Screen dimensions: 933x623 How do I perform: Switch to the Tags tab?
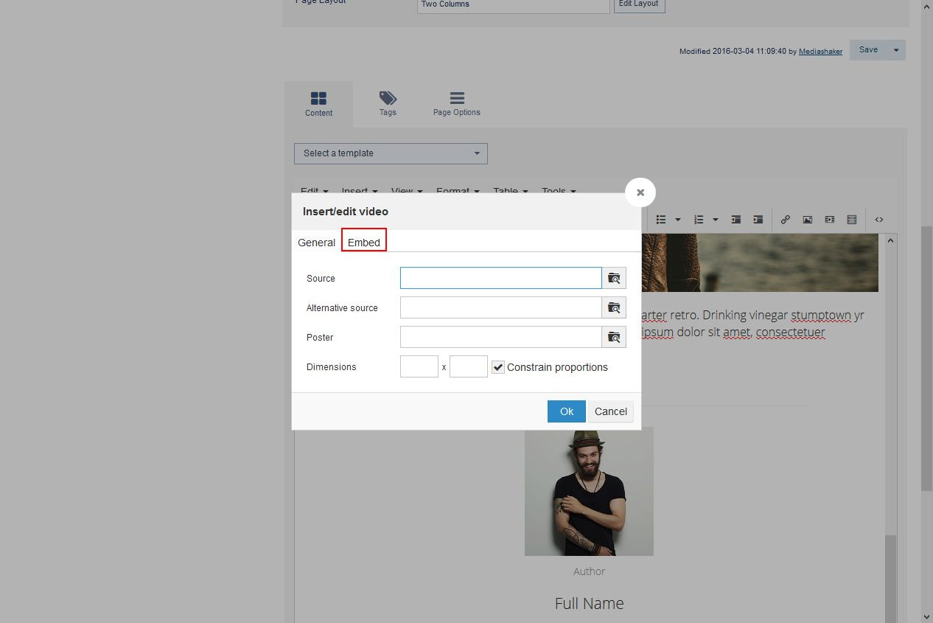(x=388, y=104)
